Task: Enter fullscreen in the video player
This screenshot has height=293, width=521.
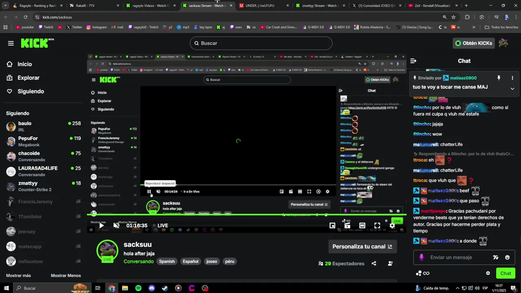Action: (x=377, y=225)
